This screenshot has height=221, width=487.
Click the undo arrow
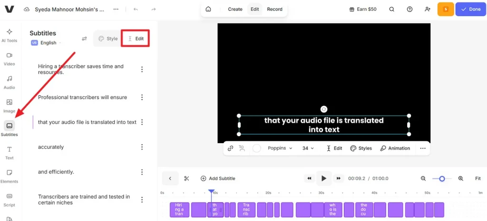point(136,9)
